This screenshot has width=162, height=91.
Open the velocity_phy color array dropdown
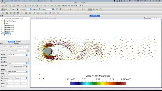pos(25,9)
